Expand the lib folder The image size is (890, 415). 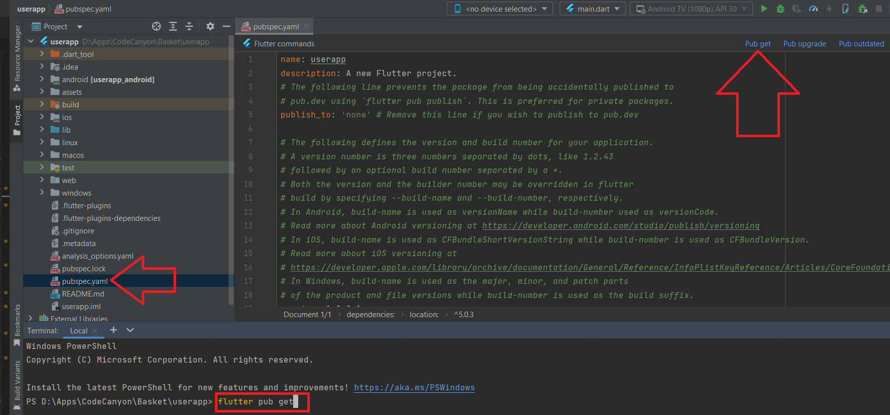pos(42,130)
